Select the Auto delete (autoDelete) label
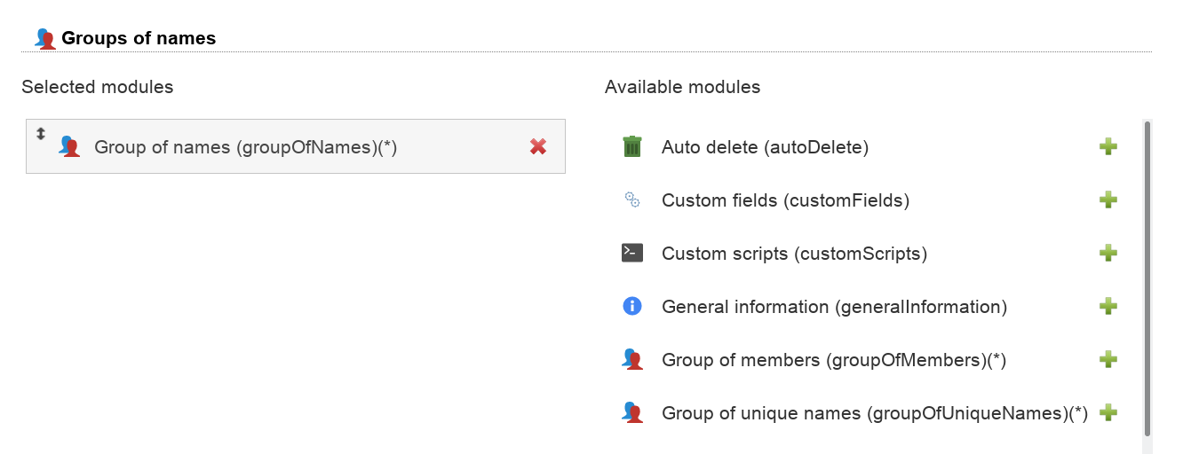1191x454 pixels. [765, 148]
